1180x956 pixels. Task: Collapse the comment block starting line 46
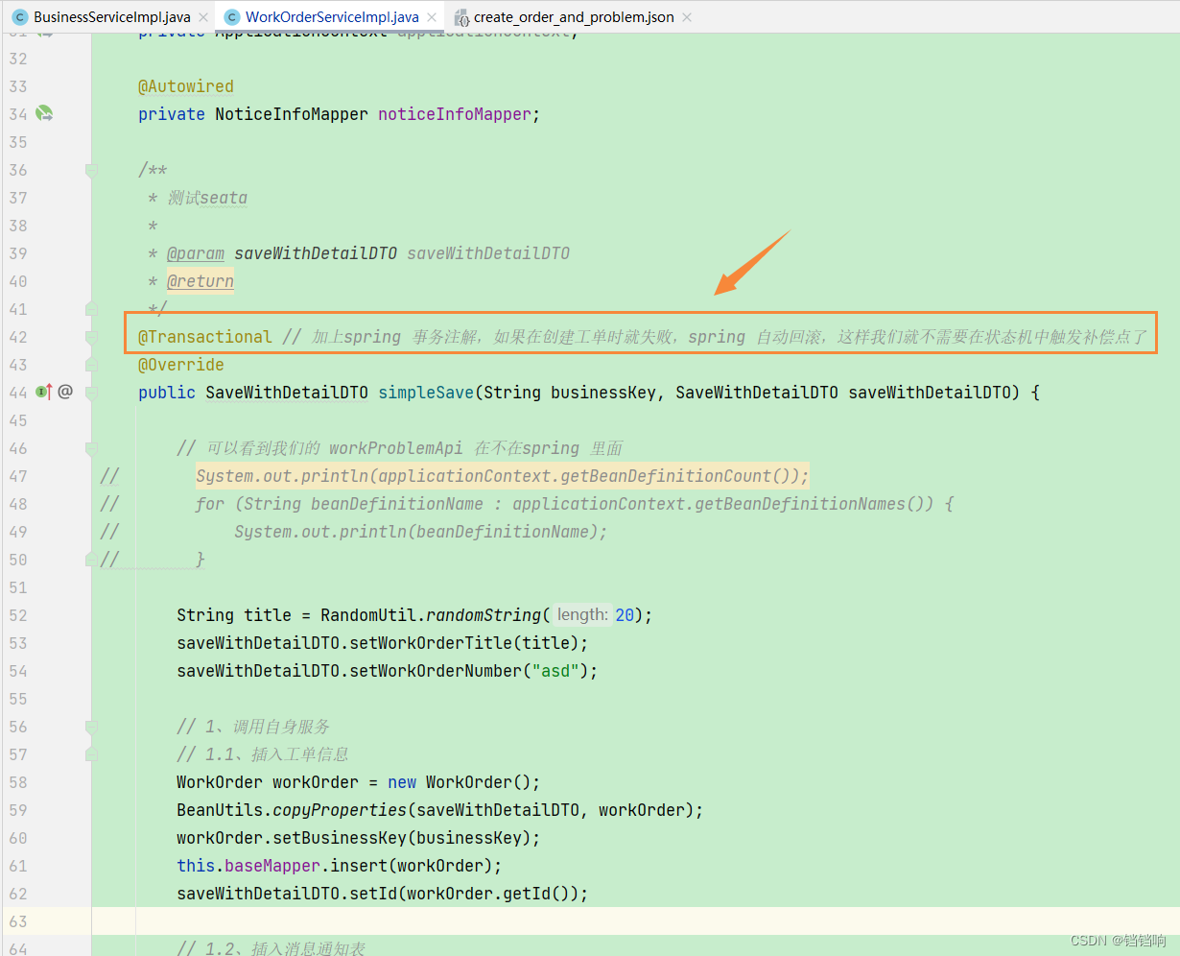tap(91, 448)
